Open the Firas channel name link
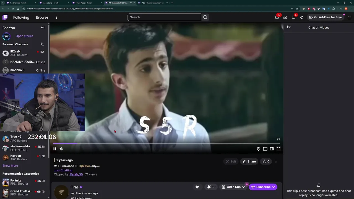Viewport: 354px width, 199px height. (x=74, y=187)
